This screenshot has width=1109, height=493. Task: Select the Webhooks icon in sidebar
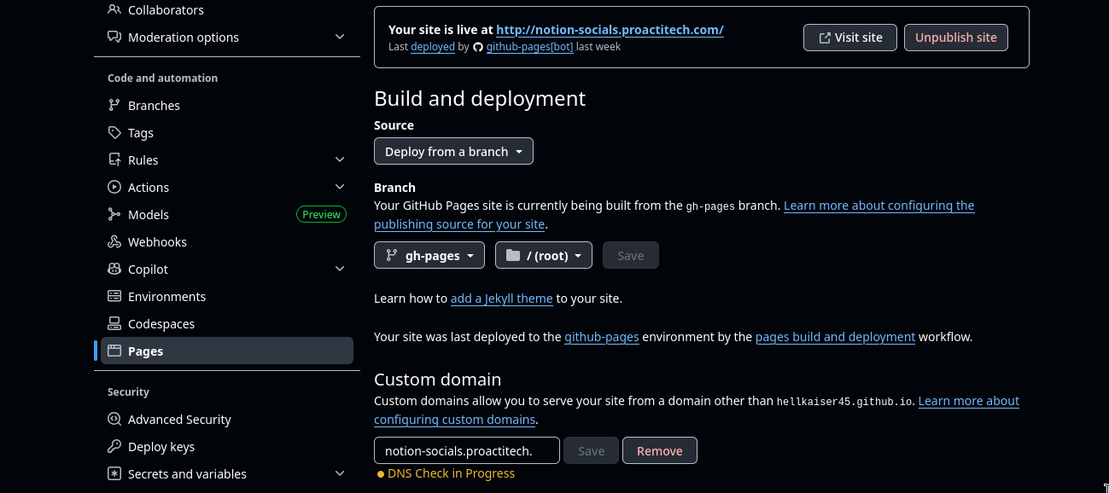coord(114,241)
